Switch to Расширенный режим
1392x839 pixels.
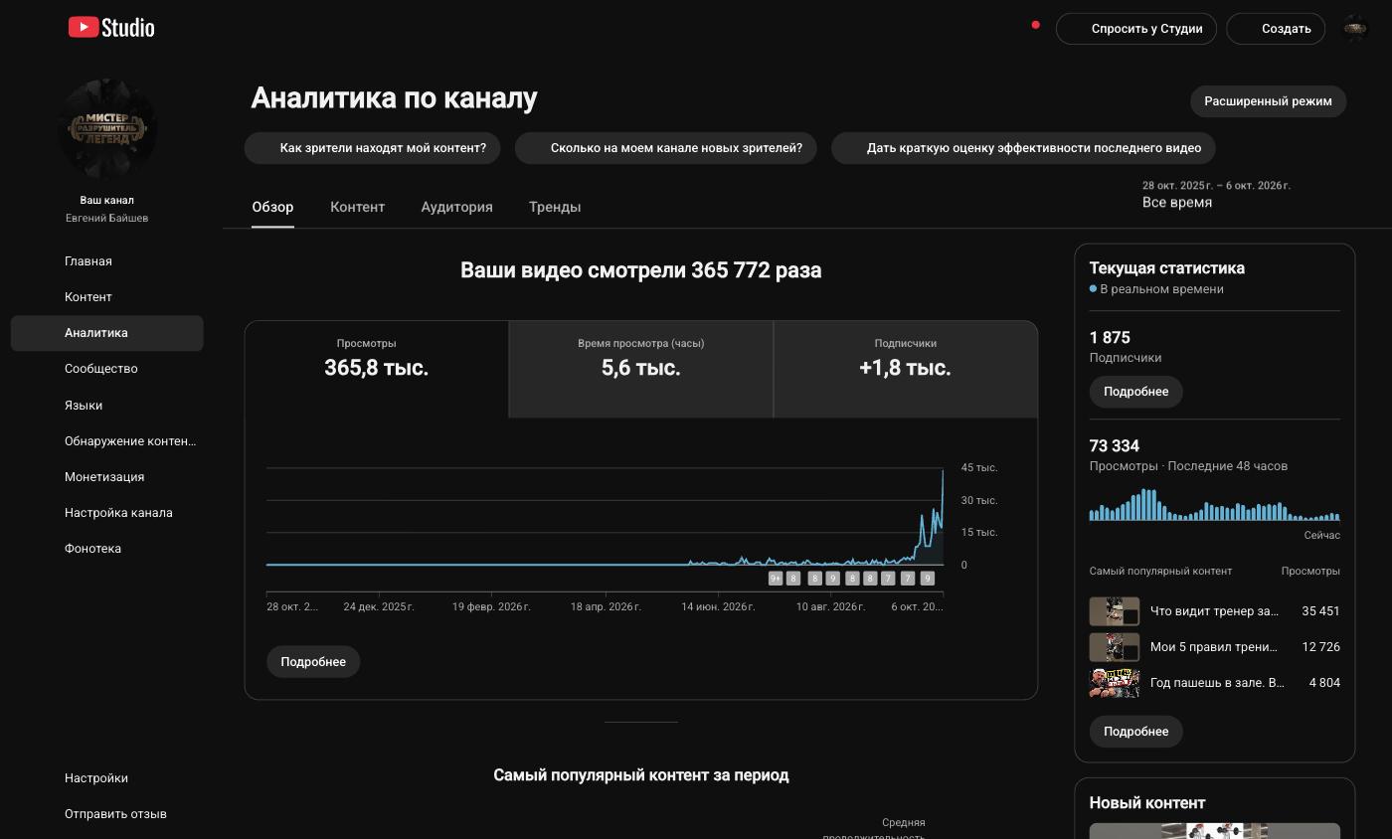click(x=1268, y=100)
